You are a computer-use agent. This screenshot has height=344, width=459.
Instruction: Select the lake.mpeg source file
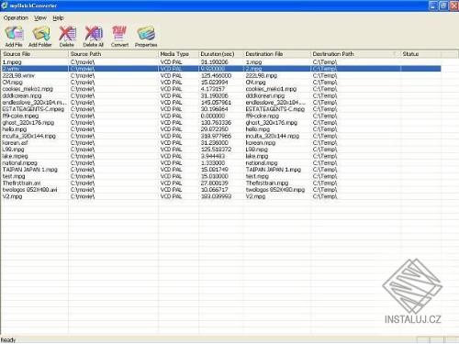point(15,156)
